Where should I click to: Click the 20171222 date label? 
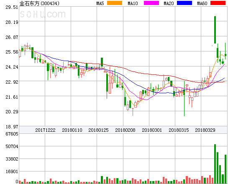click(45, 130)
